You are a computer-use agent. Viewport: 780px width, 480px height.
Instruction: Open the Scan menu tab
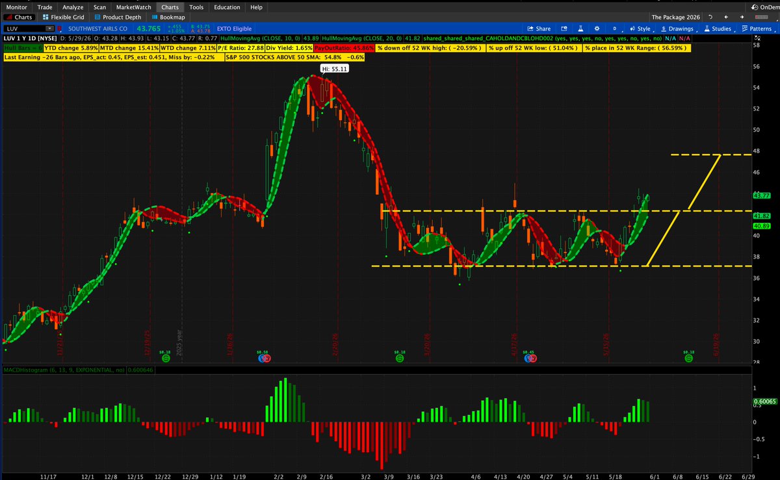click(x=99, y=6)
